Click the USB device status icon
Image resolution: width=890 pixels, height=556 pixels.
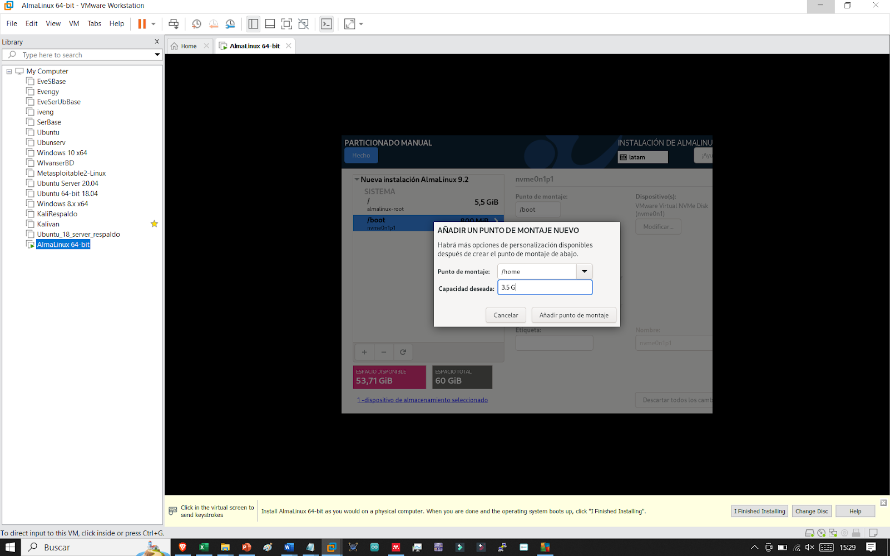coord(856,533)
